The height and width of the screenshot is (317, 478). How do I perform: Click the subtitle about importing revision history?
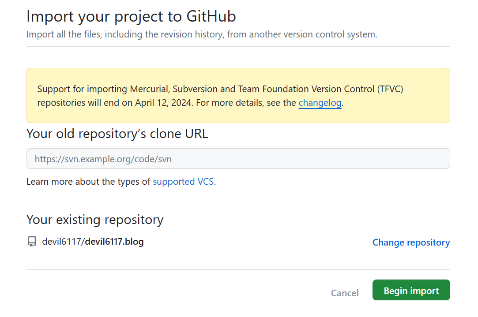point(202,34)
